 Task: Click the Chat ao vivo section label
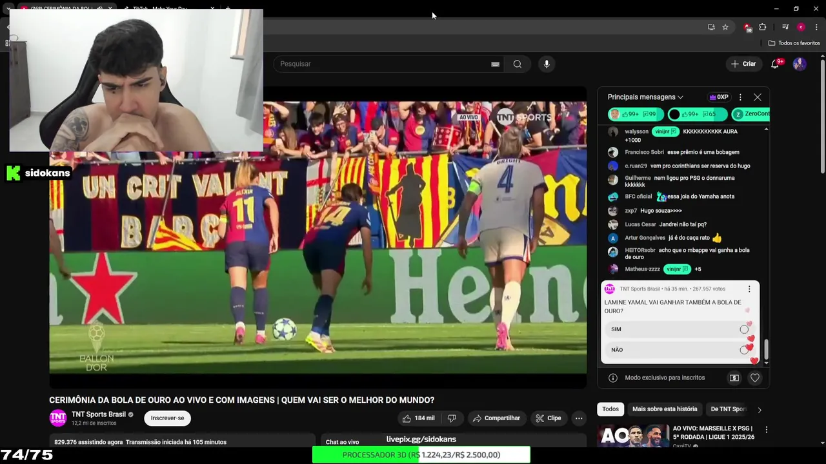pos(342,442)
